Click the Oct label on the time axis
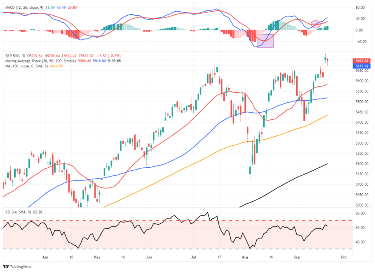Screen dimensions: 375x272 pyautogui.click(x=344, y=257)
